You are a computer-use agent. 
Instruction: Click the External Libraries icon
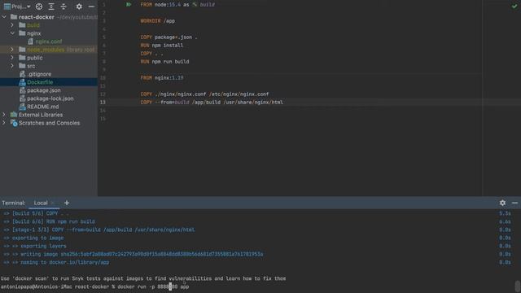point(14,115)
